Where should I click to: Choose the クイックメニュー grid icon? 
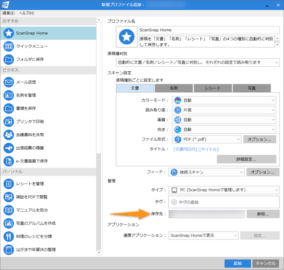tap(9, 46)
